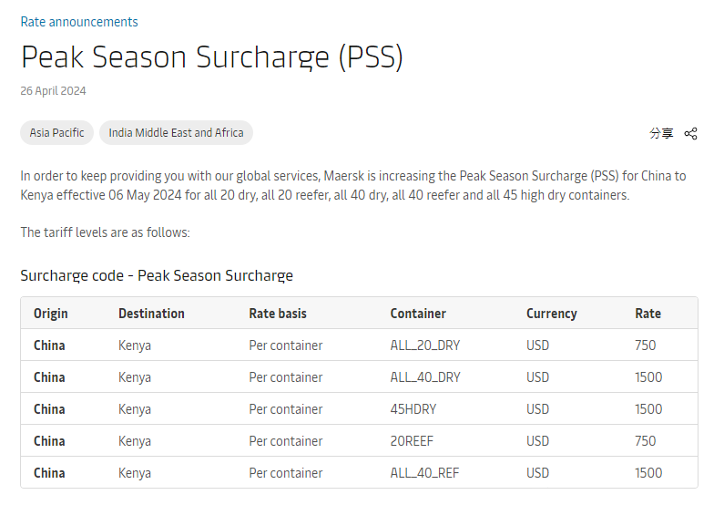Select the ALL_40_DRY container cell
This screenshot has width=724, height=505.
click(425, 377)
